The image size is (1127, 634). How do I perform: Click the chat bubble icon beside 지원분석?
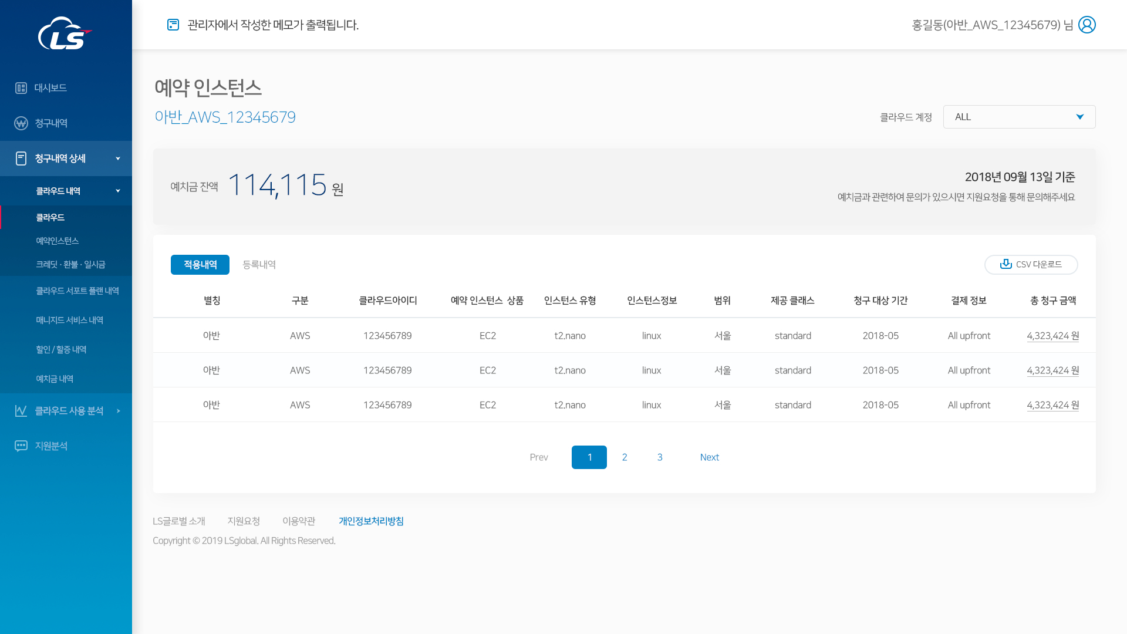click(x=21, y=446)
